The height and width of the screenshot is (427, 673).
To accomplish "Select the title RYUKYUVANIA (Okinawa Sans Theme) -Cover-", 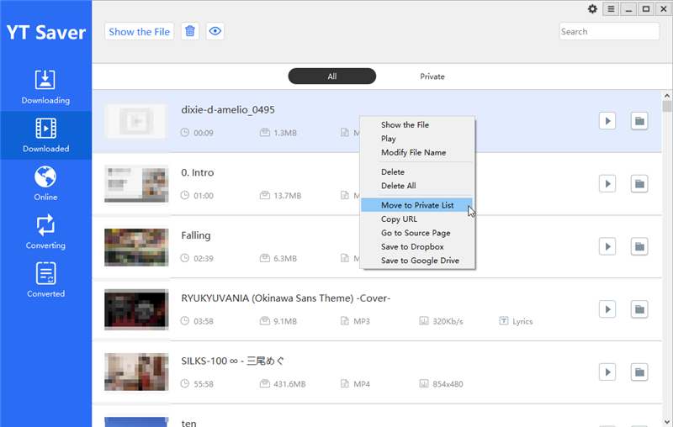I will pos(286,298).
